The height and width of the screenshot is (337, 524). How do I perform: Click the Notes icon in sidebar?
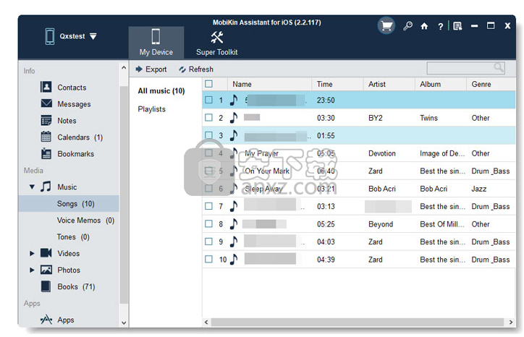tap(46, 120)
